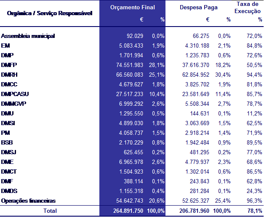Screen dimensions: 264x217
Task: Click the Total row label
Action: click(x=50, y=211)
